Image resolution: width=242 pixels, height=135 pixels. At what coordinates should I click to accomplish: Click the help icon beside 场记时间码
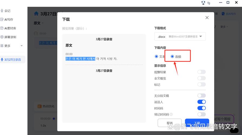point(171,114)
